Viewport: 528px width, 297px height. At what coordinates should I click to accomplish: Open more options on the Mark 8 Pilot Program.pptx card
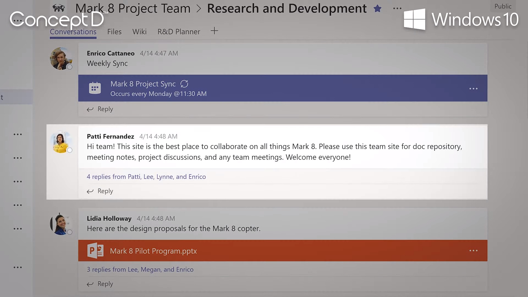[x=473, y=251]
